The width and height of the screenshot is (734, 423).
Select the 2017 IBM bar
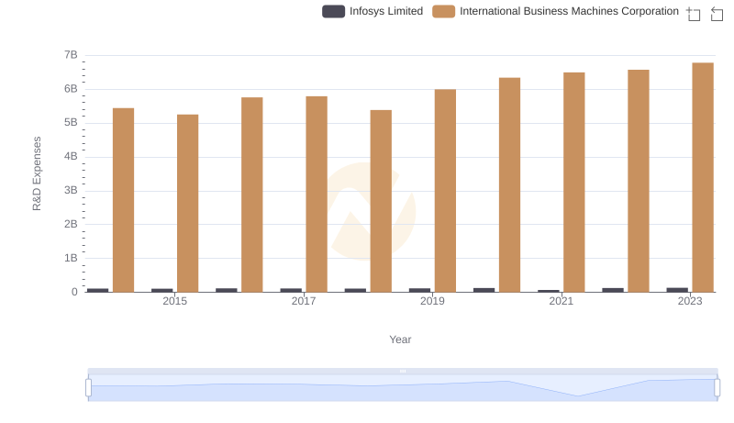coord(317,195)
